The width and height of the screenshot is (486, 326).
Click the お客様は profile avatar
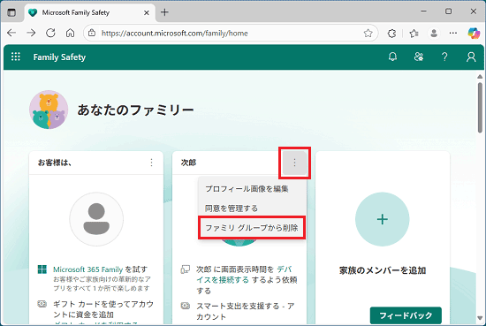tap(96, 219)
